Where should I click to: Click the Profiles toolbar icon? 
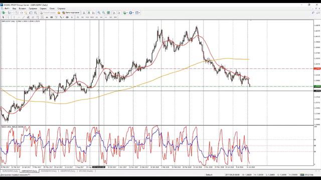9,12
